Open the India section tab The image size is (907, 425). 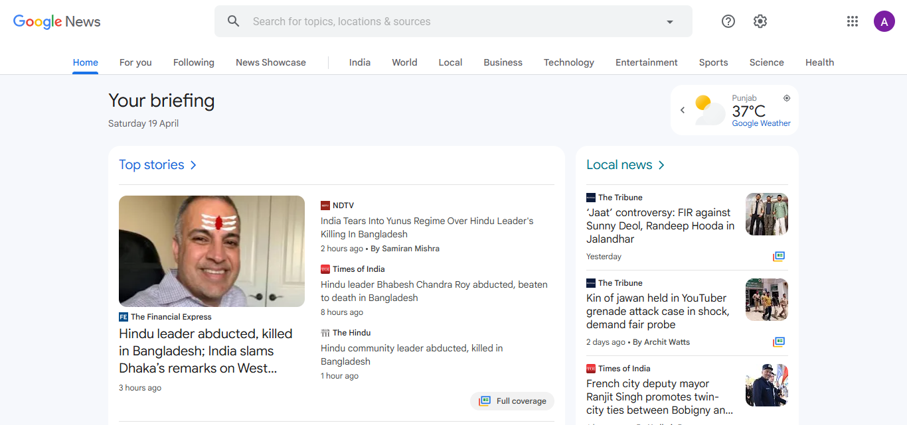360,62
